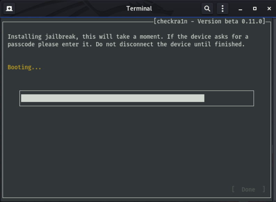Screen dimensions: 276x202
Task: Open the three-dot hamburger menu
Action: (x=223, y=8)
